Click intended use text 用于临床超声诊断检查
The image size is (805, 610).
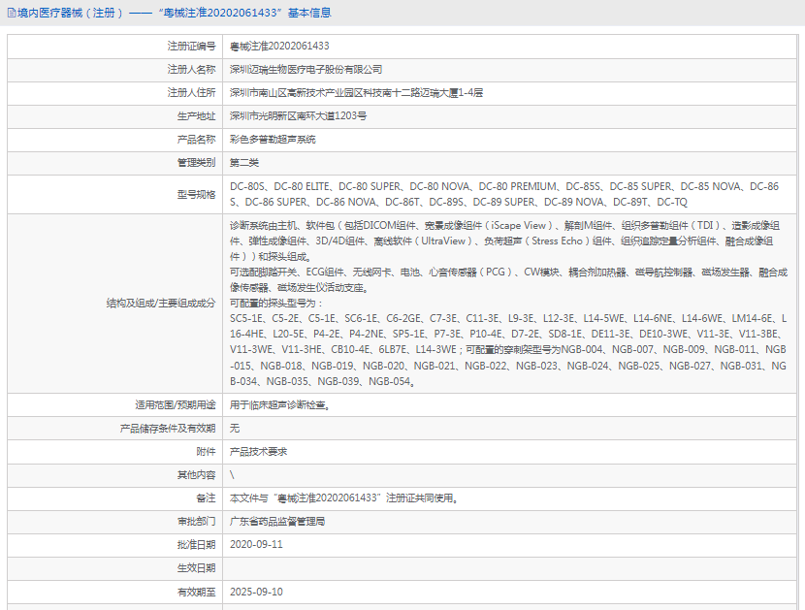coord(279,405)
